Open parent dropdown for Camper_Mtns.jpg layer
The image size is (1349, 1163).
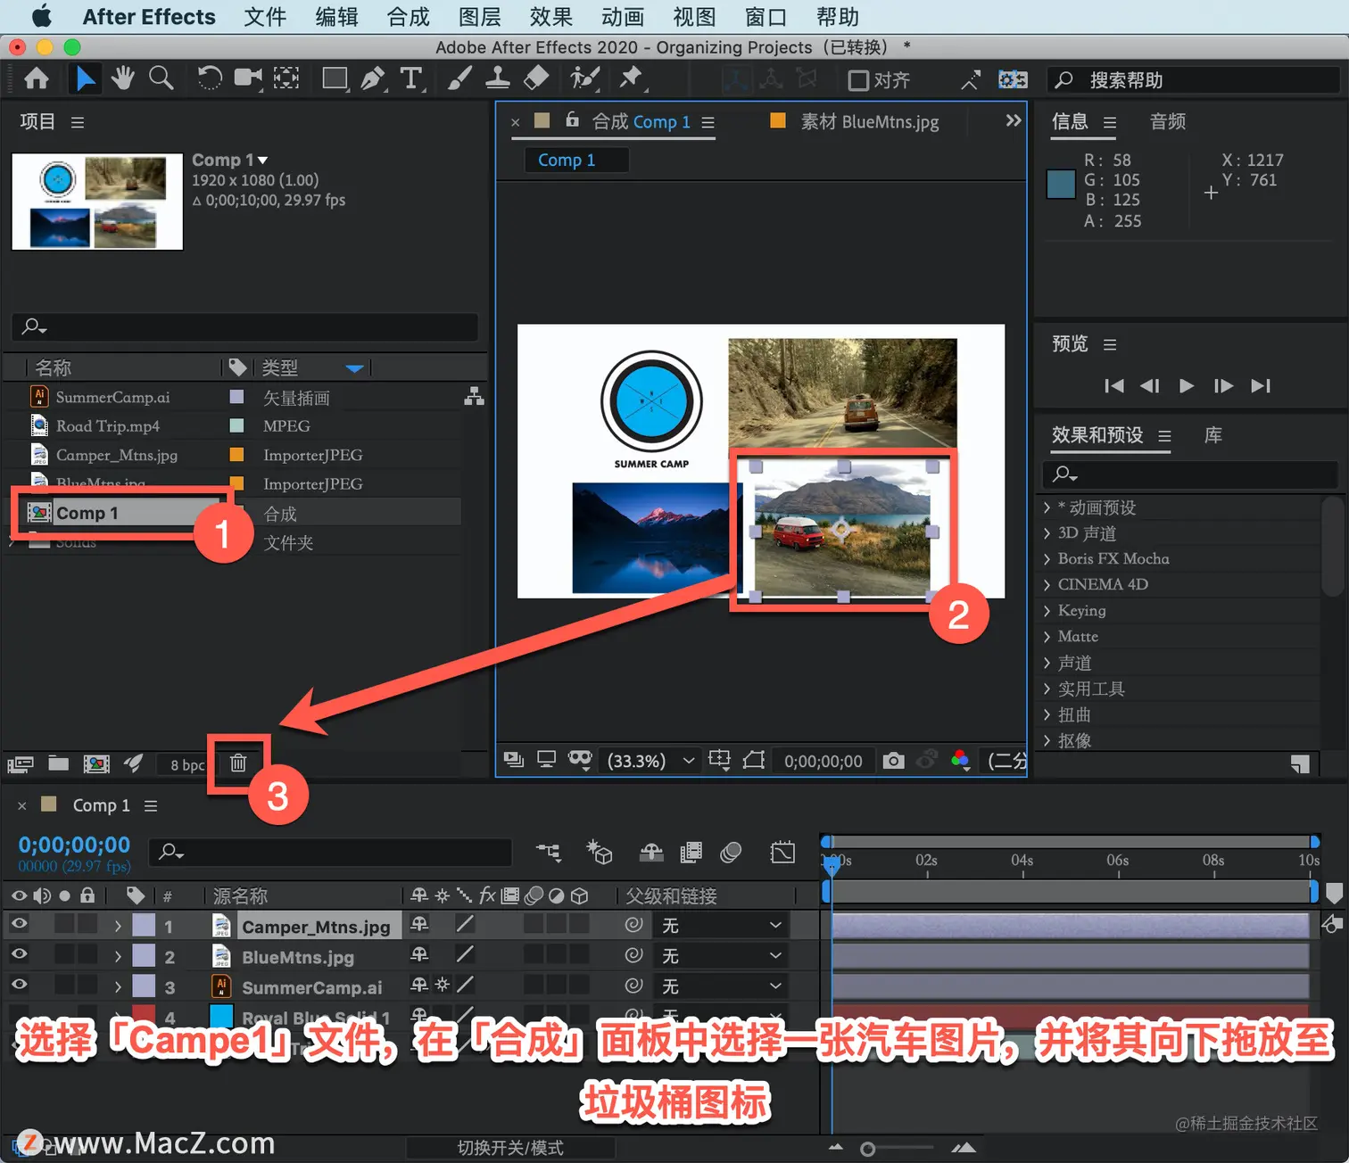721,926
